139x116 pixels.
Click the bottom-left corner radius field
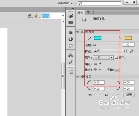click(99, 89)
